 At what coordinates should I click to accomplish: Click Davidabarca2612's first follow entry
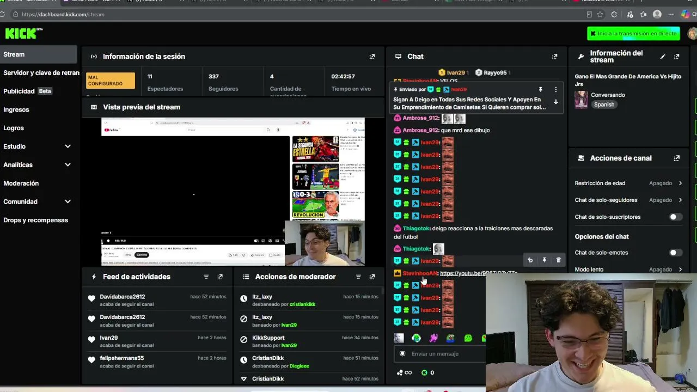click(157, 301)
